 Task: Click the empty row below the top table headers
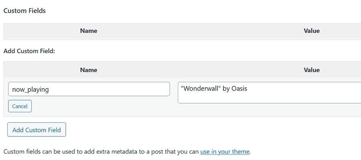coord(180,38)
